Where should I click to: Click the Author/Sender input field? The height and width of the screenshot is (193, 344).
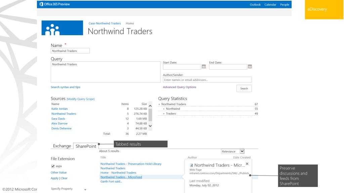[x=207, y=80]
